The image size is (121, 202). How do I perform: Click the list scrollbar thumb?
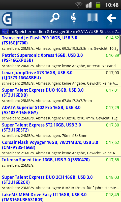click(120, 45)
